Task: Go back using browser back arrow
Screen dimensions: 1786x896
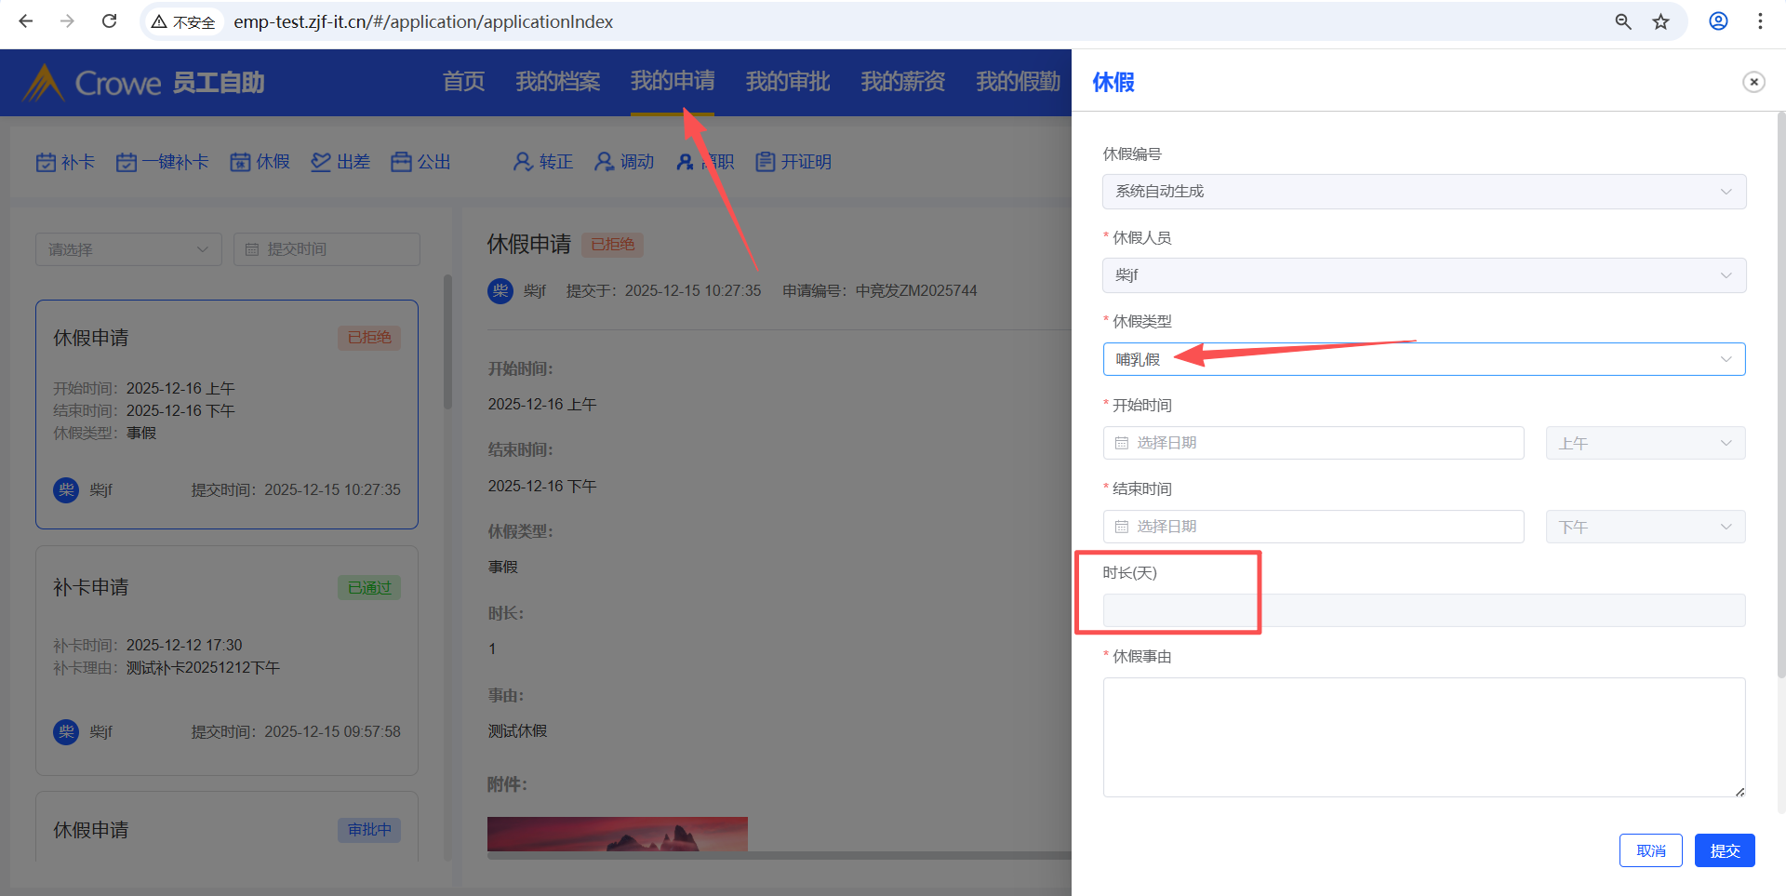Action: pos(26,21)
